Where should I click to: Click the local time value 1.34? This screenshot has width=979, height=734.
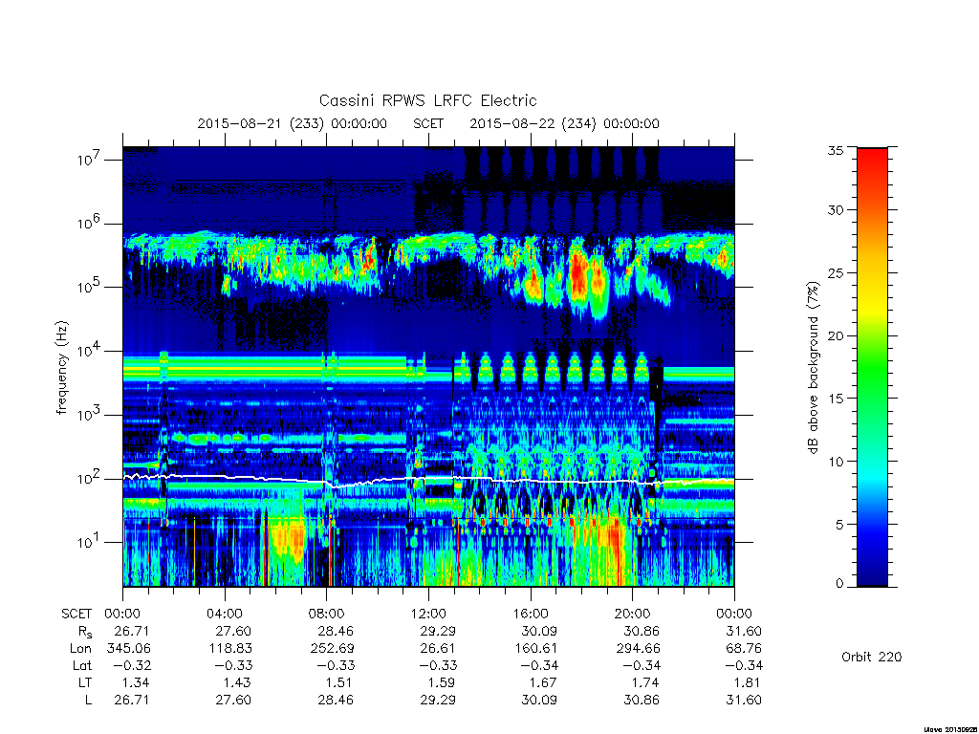[x=137, y=682]
